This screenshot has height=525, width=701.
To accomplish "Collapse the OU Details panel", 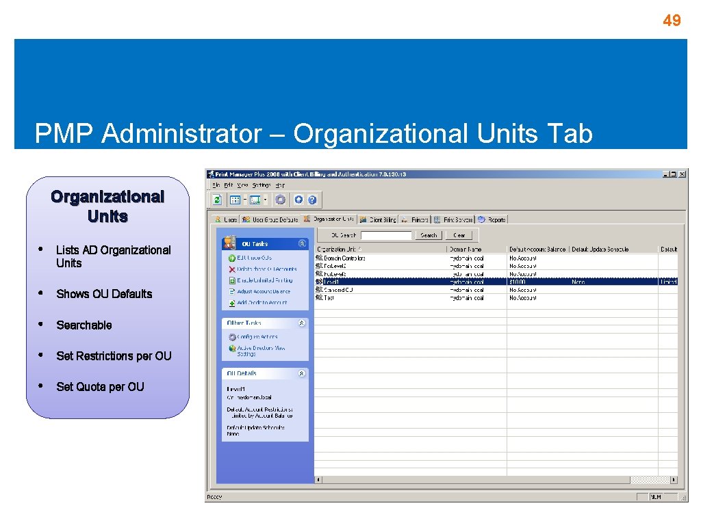I will pos(302,373).
